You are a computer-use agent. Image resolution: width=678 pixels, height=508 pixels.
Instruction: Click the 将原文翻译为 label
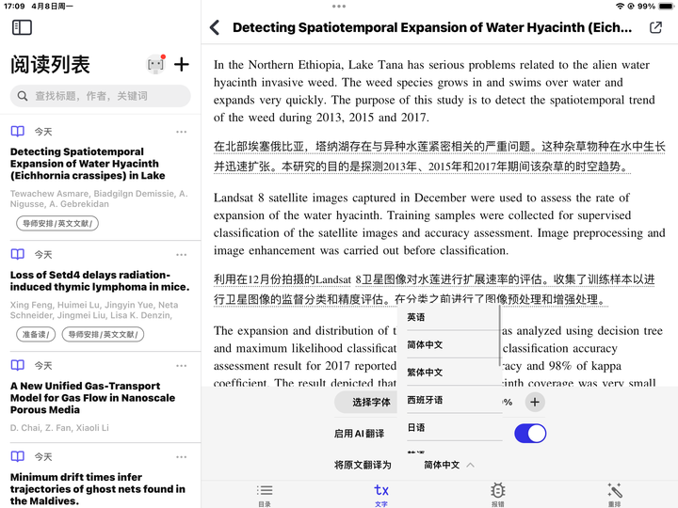(x=363, y=465)
